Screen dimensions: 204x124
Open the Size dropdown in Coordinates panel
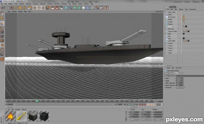(146, 120)
